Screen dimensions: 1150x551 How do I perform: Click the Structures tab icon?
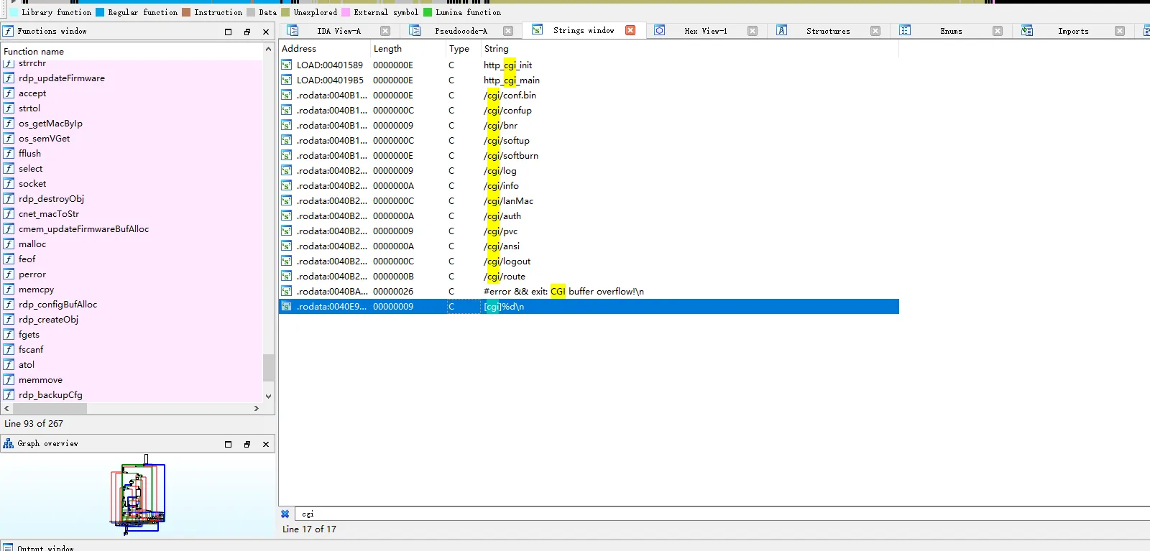tap(781, 30)
